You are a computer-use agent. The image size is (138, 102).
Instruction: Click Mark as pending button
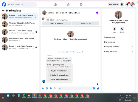(x=57, y=23)
